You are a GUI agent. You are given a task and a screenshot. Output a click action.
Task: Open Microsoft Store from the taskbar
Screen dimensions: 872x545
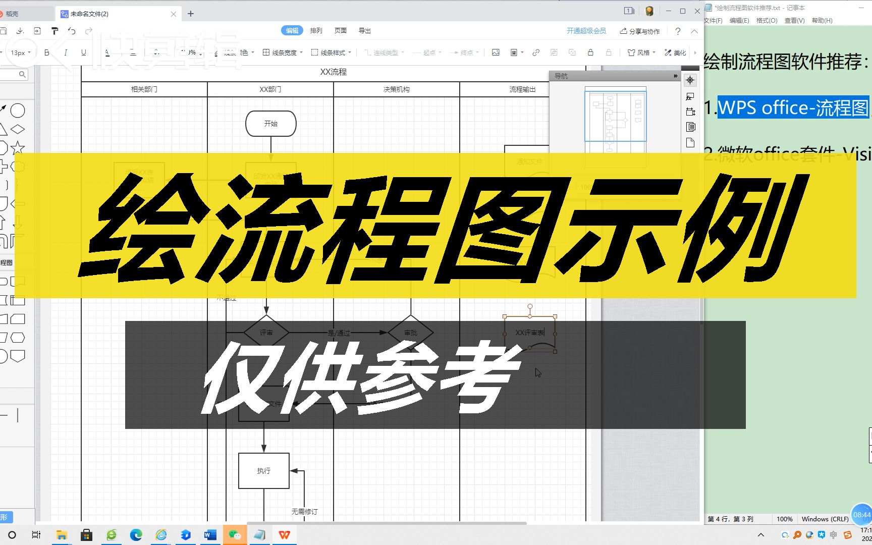tap(86, 535)
